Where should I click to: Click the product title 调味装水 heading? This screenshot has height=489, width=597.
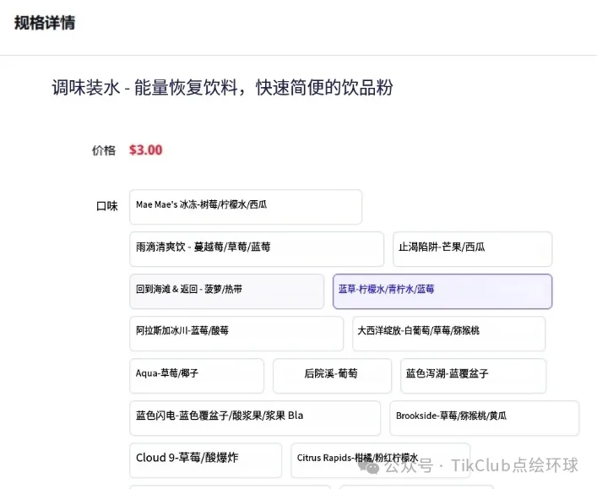coord(222,88)
